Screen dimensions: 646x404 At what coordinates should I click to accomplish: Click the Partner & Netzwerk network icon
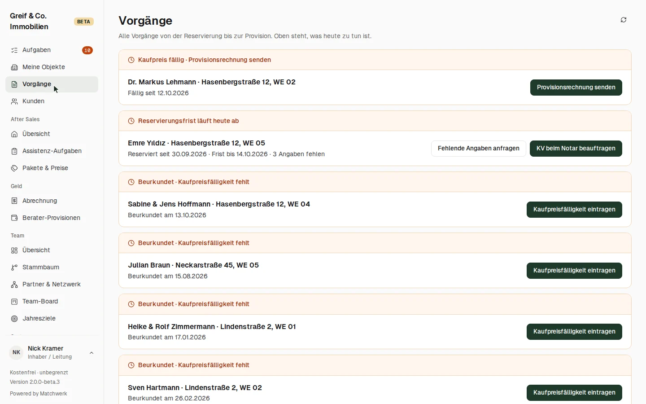tap(14, 285)
